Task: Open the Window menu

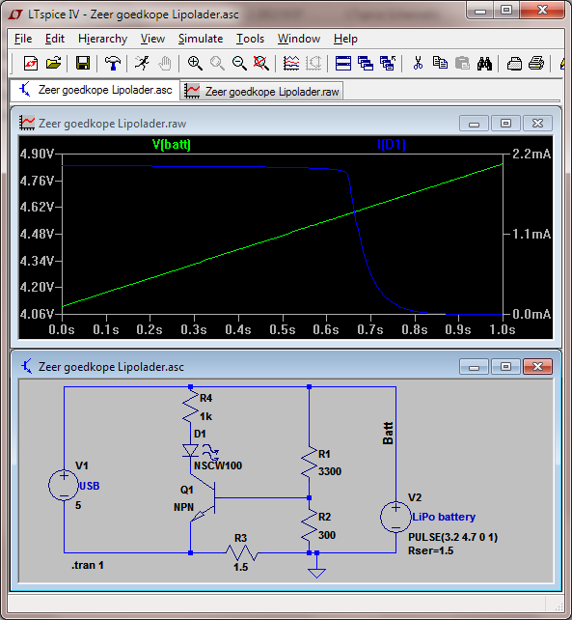Action: [x=299, y=39]
